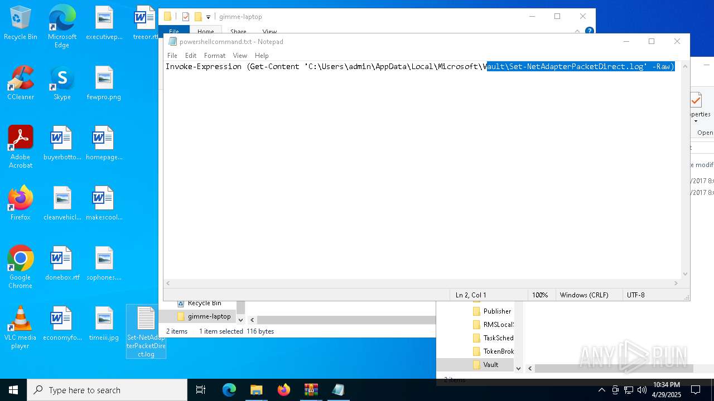
Task: Select the executivep... image file on desktop
Action: pyautogui.click(x=104, y=23)
